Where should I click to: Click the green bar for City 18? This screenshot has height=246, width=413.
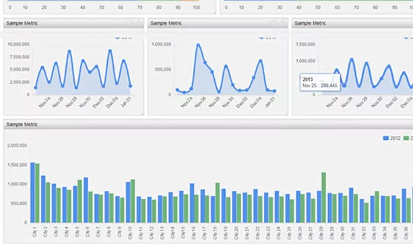(218, 202)
